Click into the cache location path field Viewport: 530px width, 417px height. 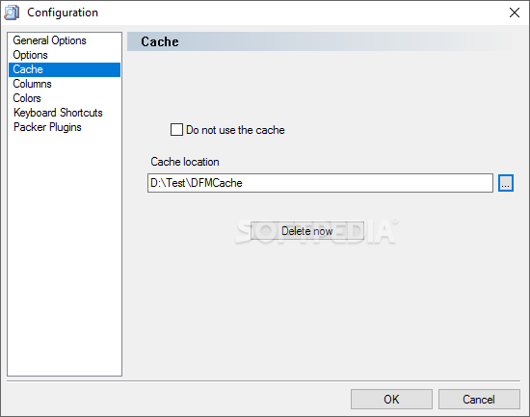(320, 183)
